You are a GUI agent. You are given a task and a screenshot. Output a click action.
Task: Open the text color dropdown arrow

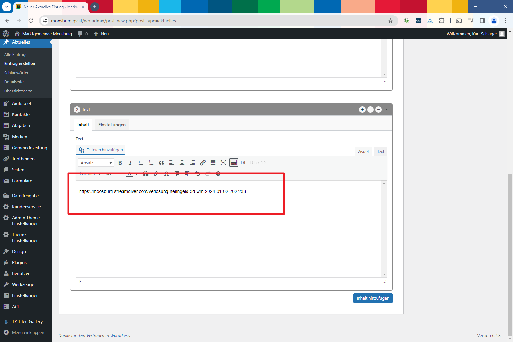click(x=137, y=174)
